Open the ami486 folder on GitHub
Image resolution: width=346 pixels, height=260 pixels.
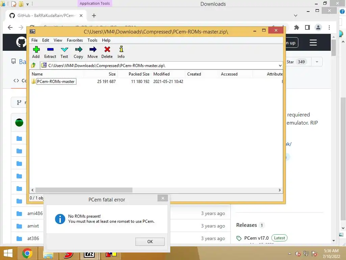click(x=35, y=213)
